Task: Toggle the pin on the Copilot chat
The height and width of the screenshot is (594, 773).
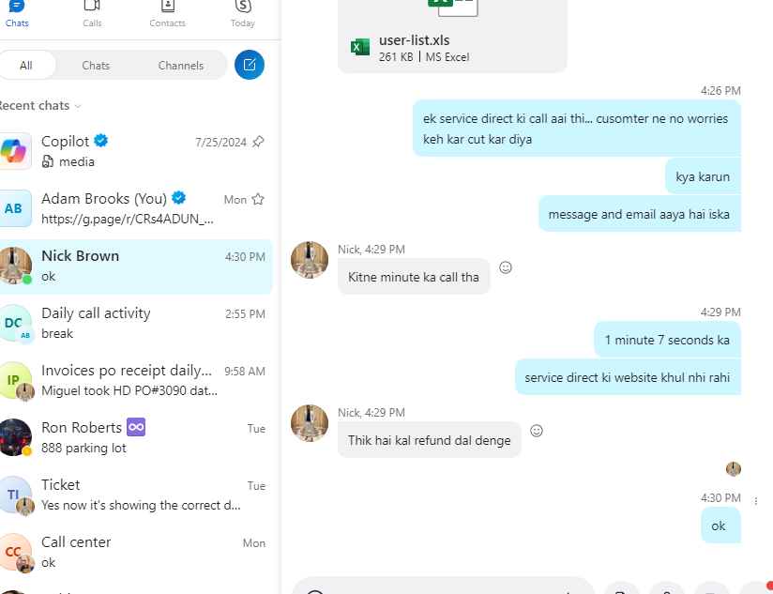Action: 259,142
